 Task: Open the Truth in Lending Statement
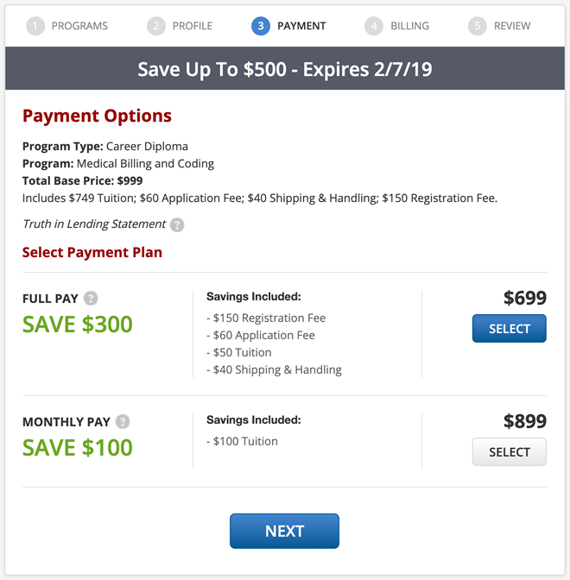point(93,224)
